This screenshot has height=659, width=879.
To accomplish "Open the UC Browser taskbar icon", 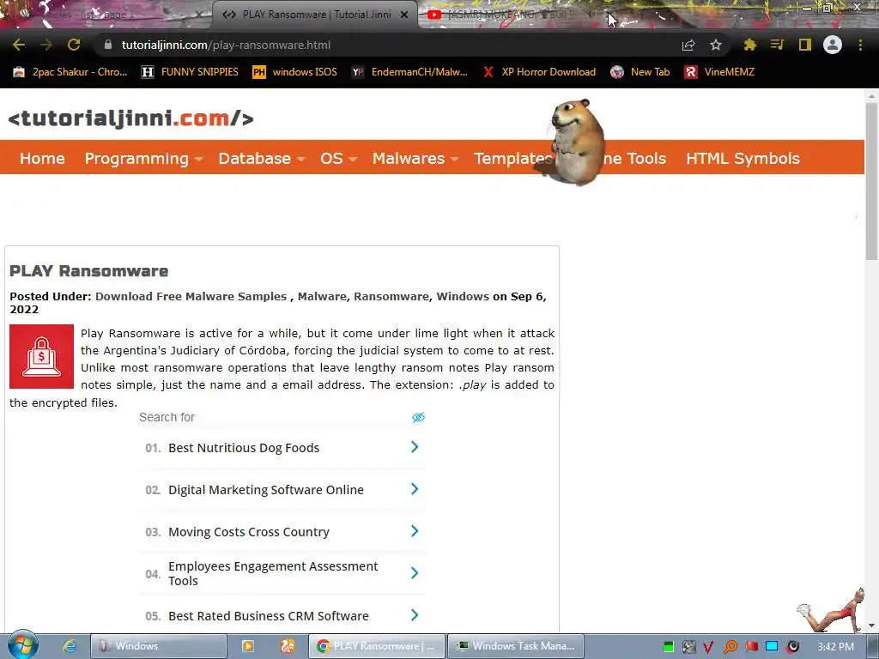I will pyautogui.click(x=287, y=646).
